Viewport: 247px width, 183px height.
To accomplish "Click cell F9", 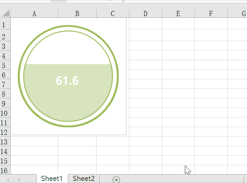I will pos(211,103).
